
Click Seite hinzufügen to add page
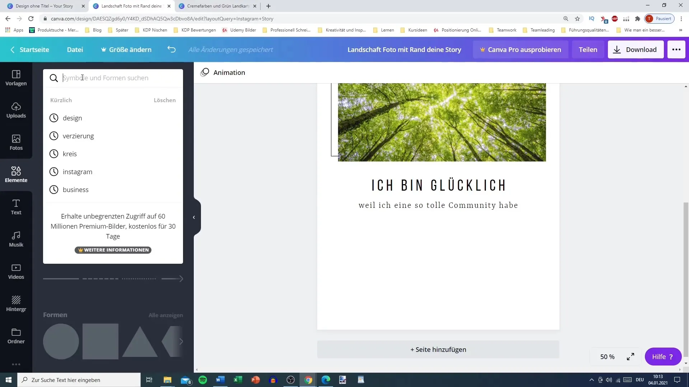(438, 349)
